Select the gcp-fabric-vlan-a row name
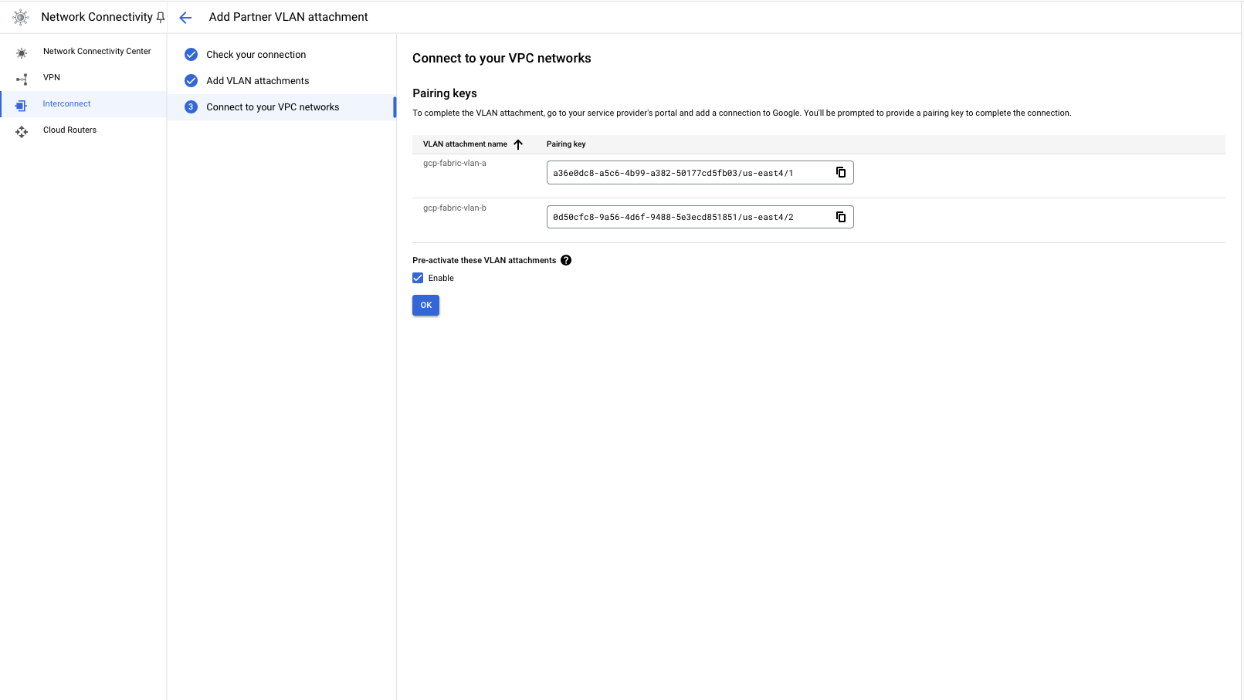This screenshot has height=700, width=1244. 455,164
